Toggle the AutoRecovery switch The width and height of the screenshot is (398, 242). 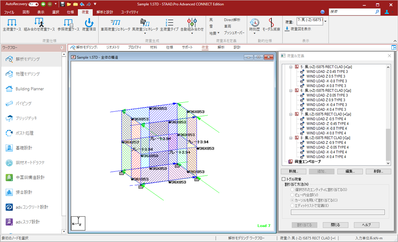(x=34, y=4)
